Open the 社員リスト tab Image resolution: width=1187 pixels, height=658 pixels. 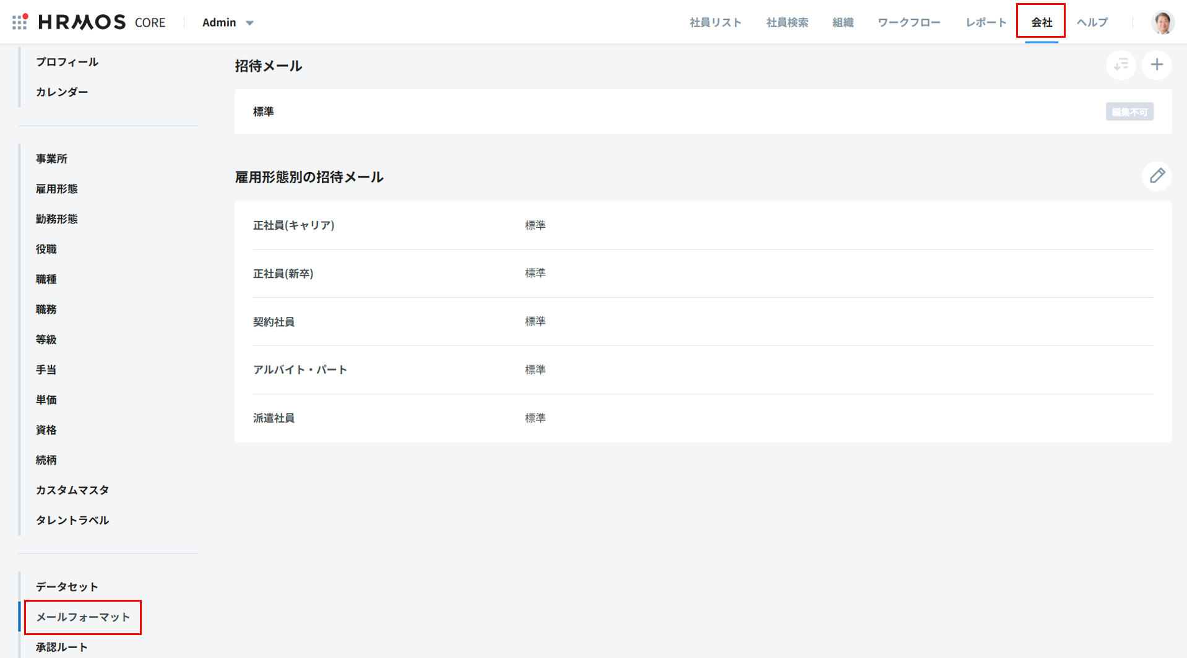(x=715, y=22)
